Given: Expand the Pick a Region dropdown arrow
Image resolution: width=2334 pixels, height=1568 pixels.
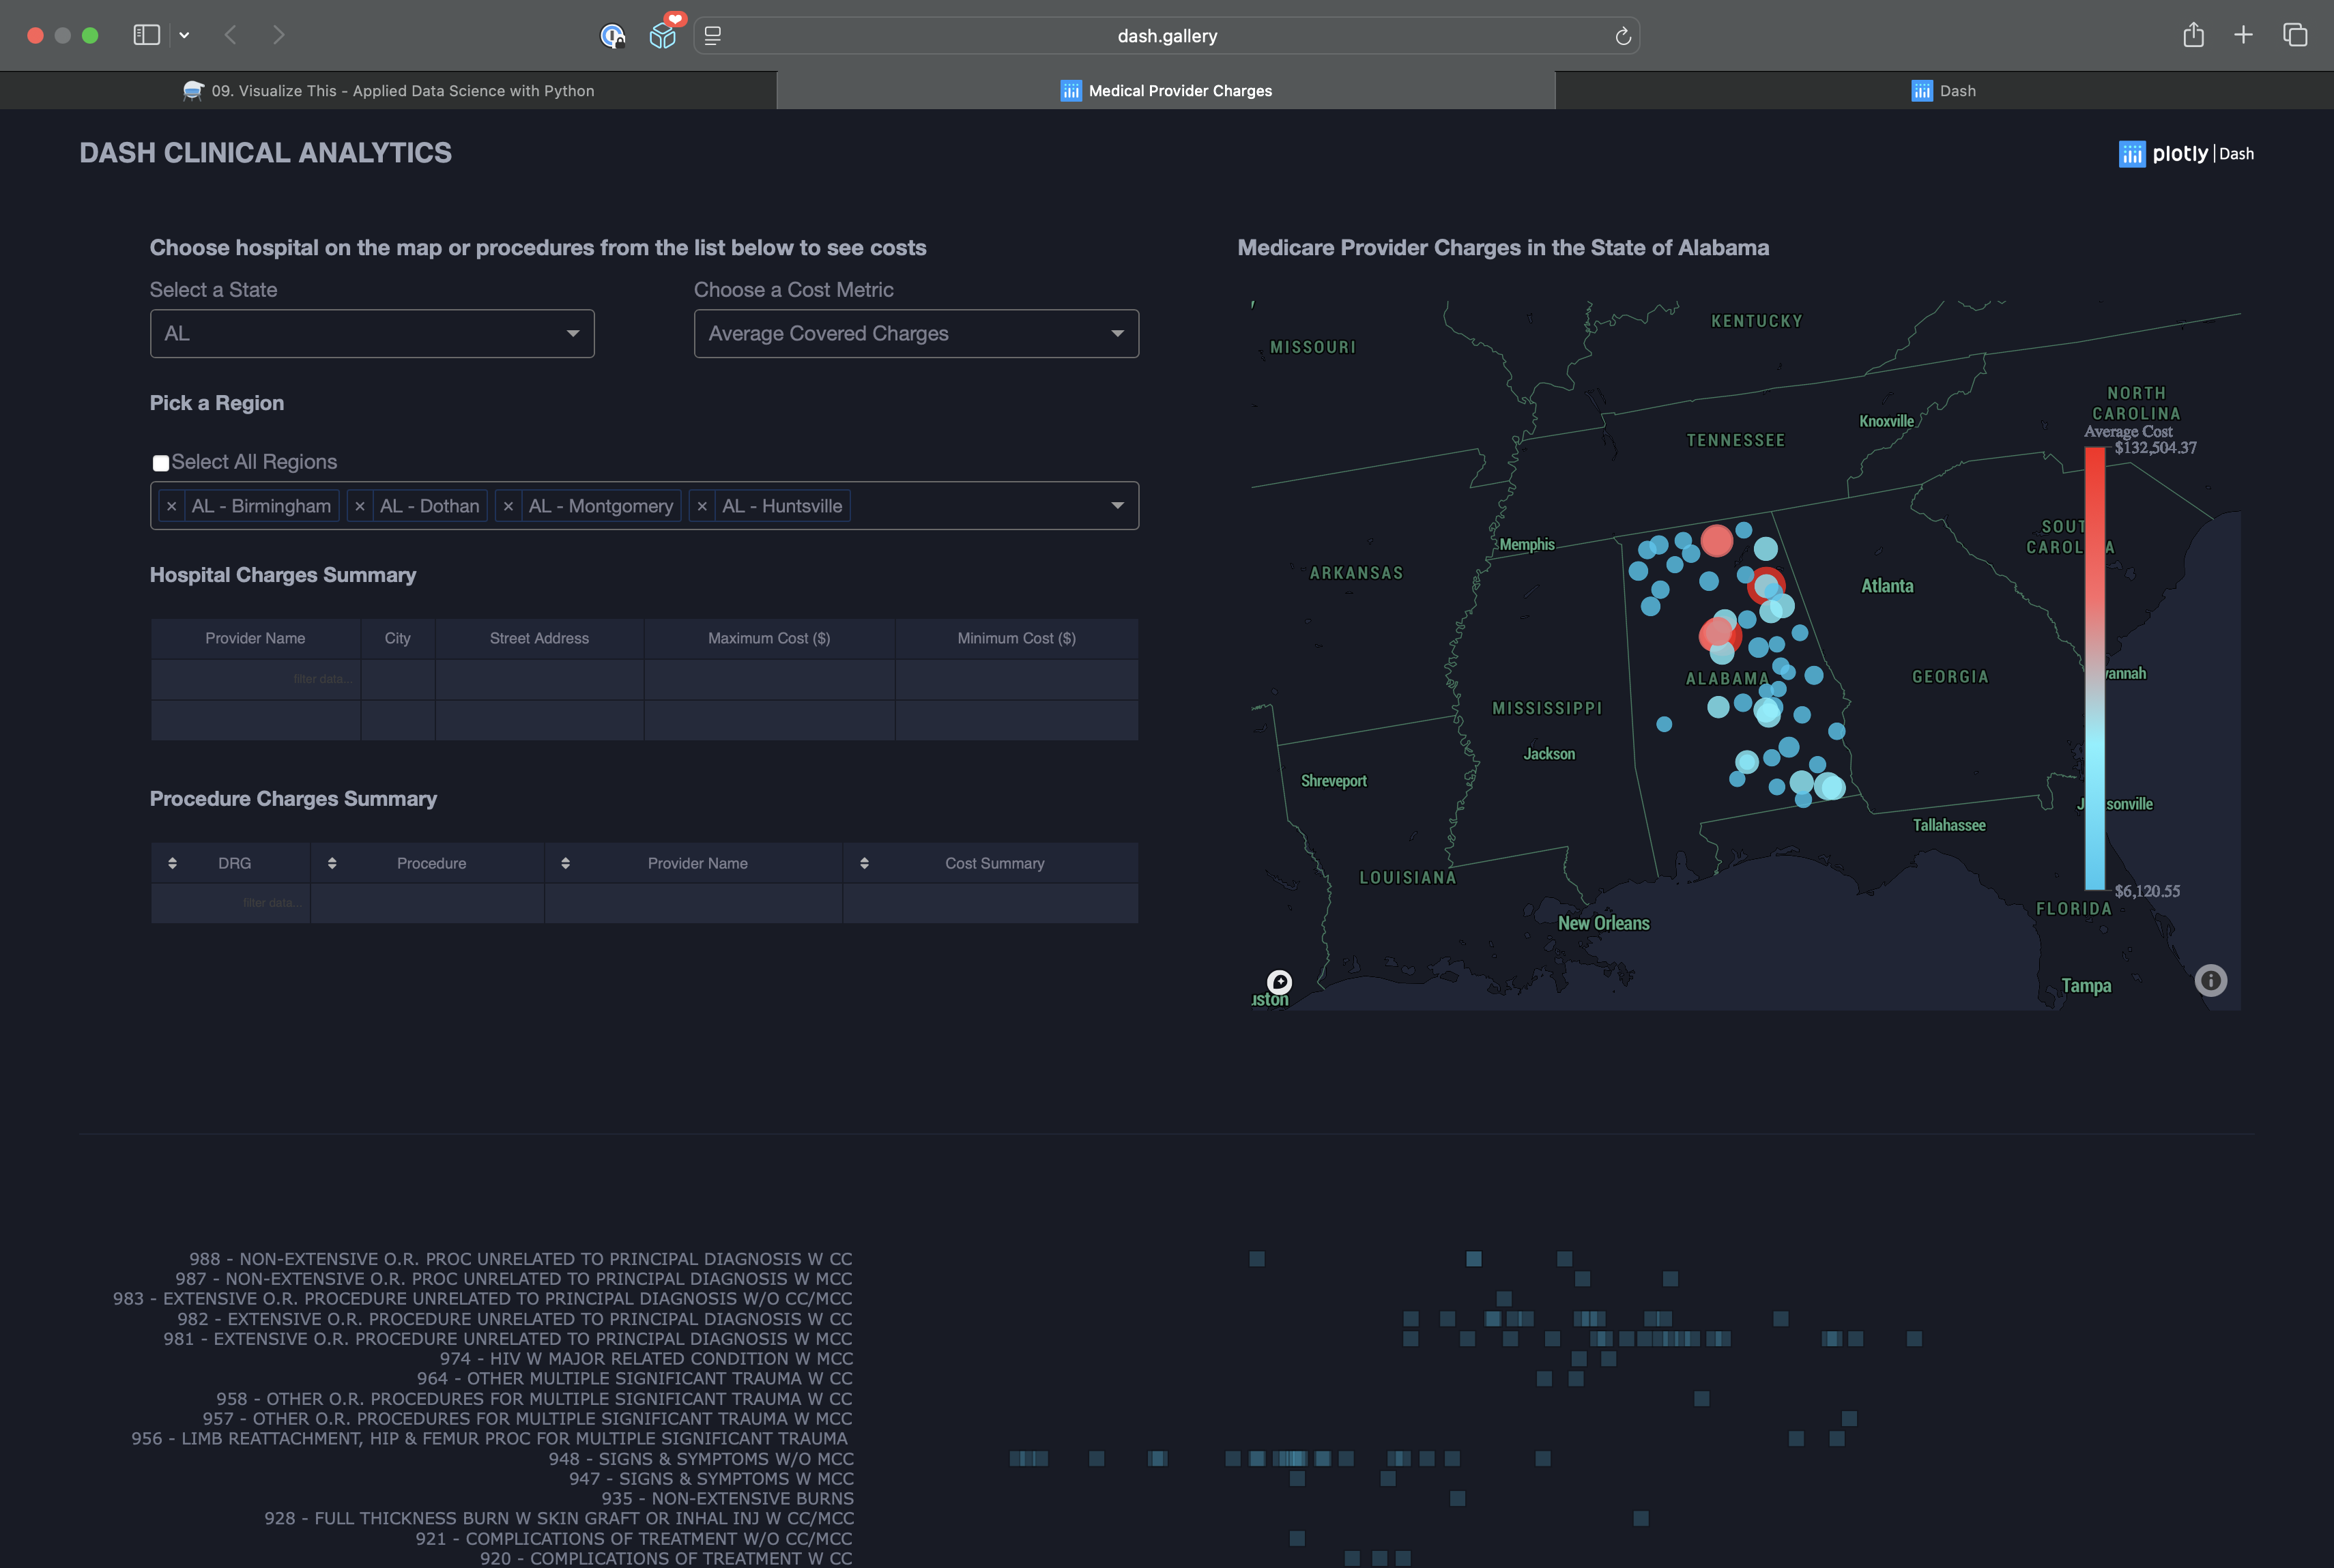Looking at the screenshot, I should point(1117,505).
